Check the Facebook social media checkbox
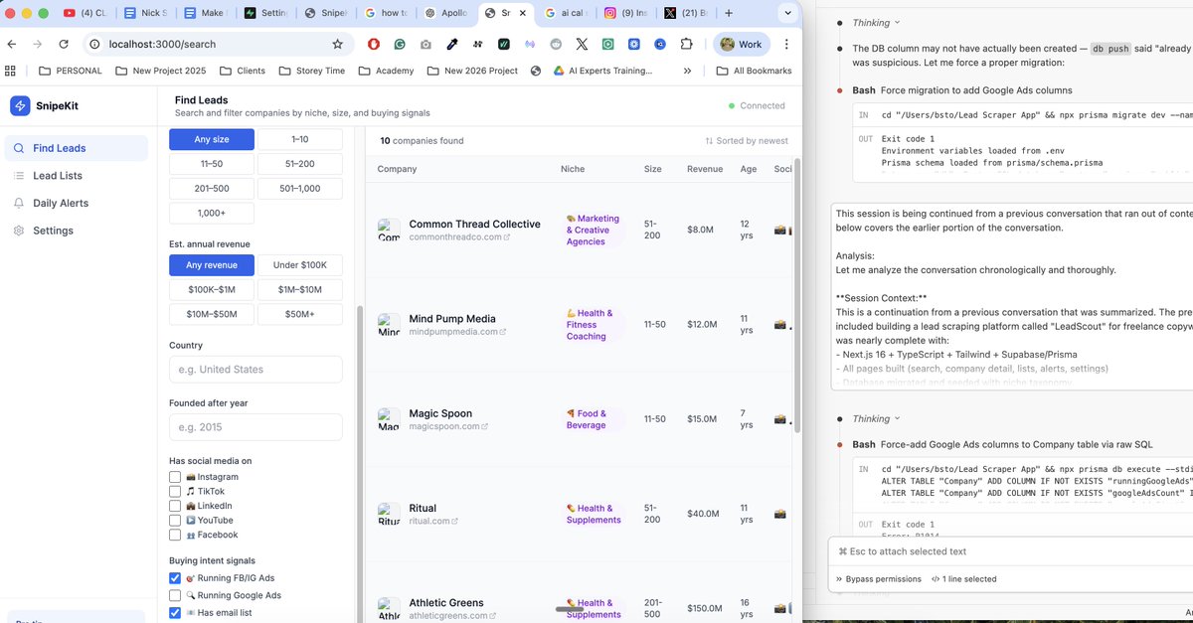Screen dimensions: 1193x623 (x=175, y=535)
